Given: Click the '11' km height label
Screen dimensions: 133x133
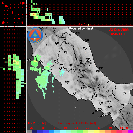Looking at the screenshot, I should 13,13.
